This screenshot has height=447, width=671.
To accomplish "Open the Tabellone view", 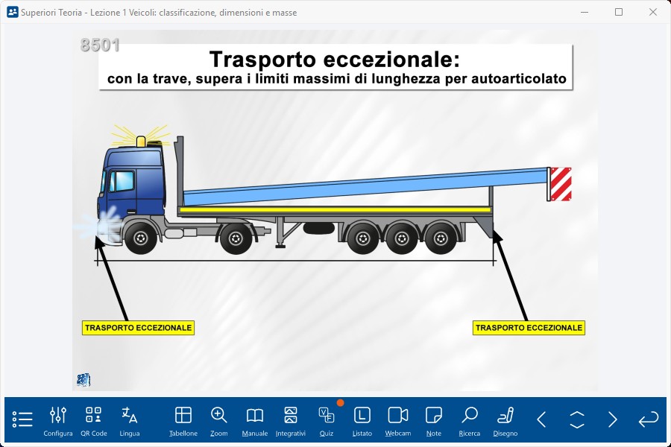I will 183,420.
